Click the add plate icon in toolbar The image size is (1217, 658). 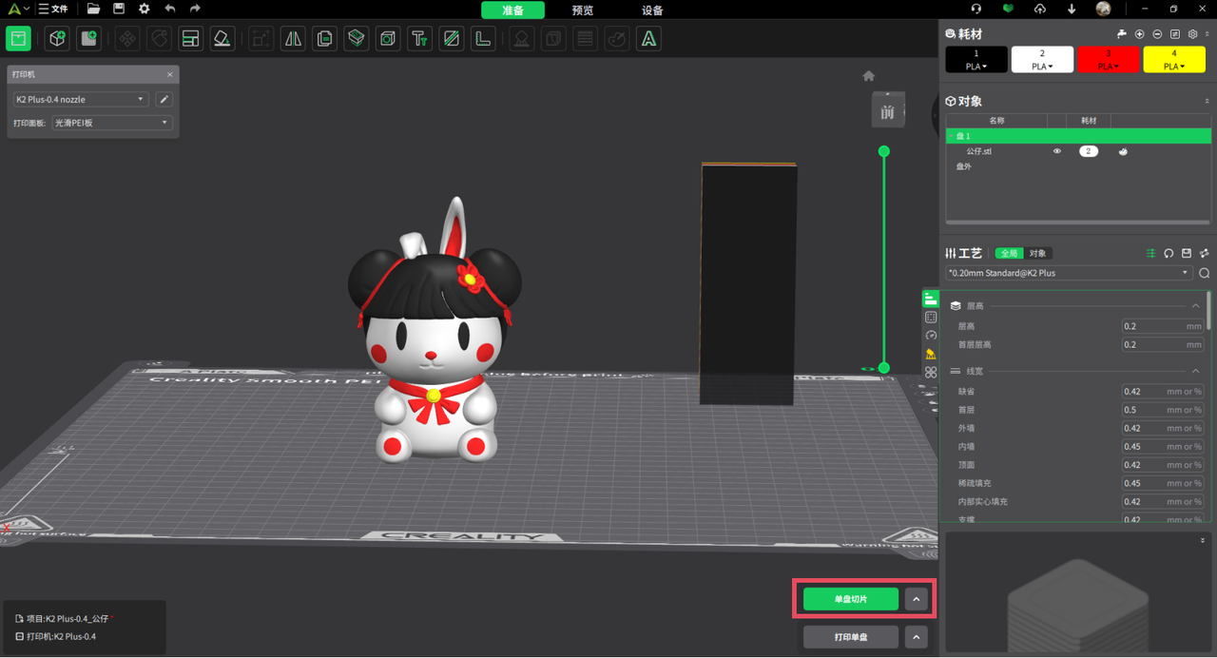pyautogui.click(x=89, y=39)
